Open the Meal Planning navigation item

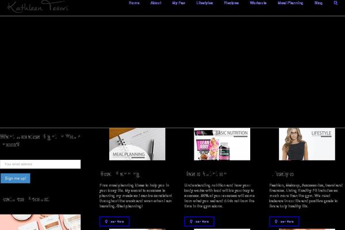[290, 3]
